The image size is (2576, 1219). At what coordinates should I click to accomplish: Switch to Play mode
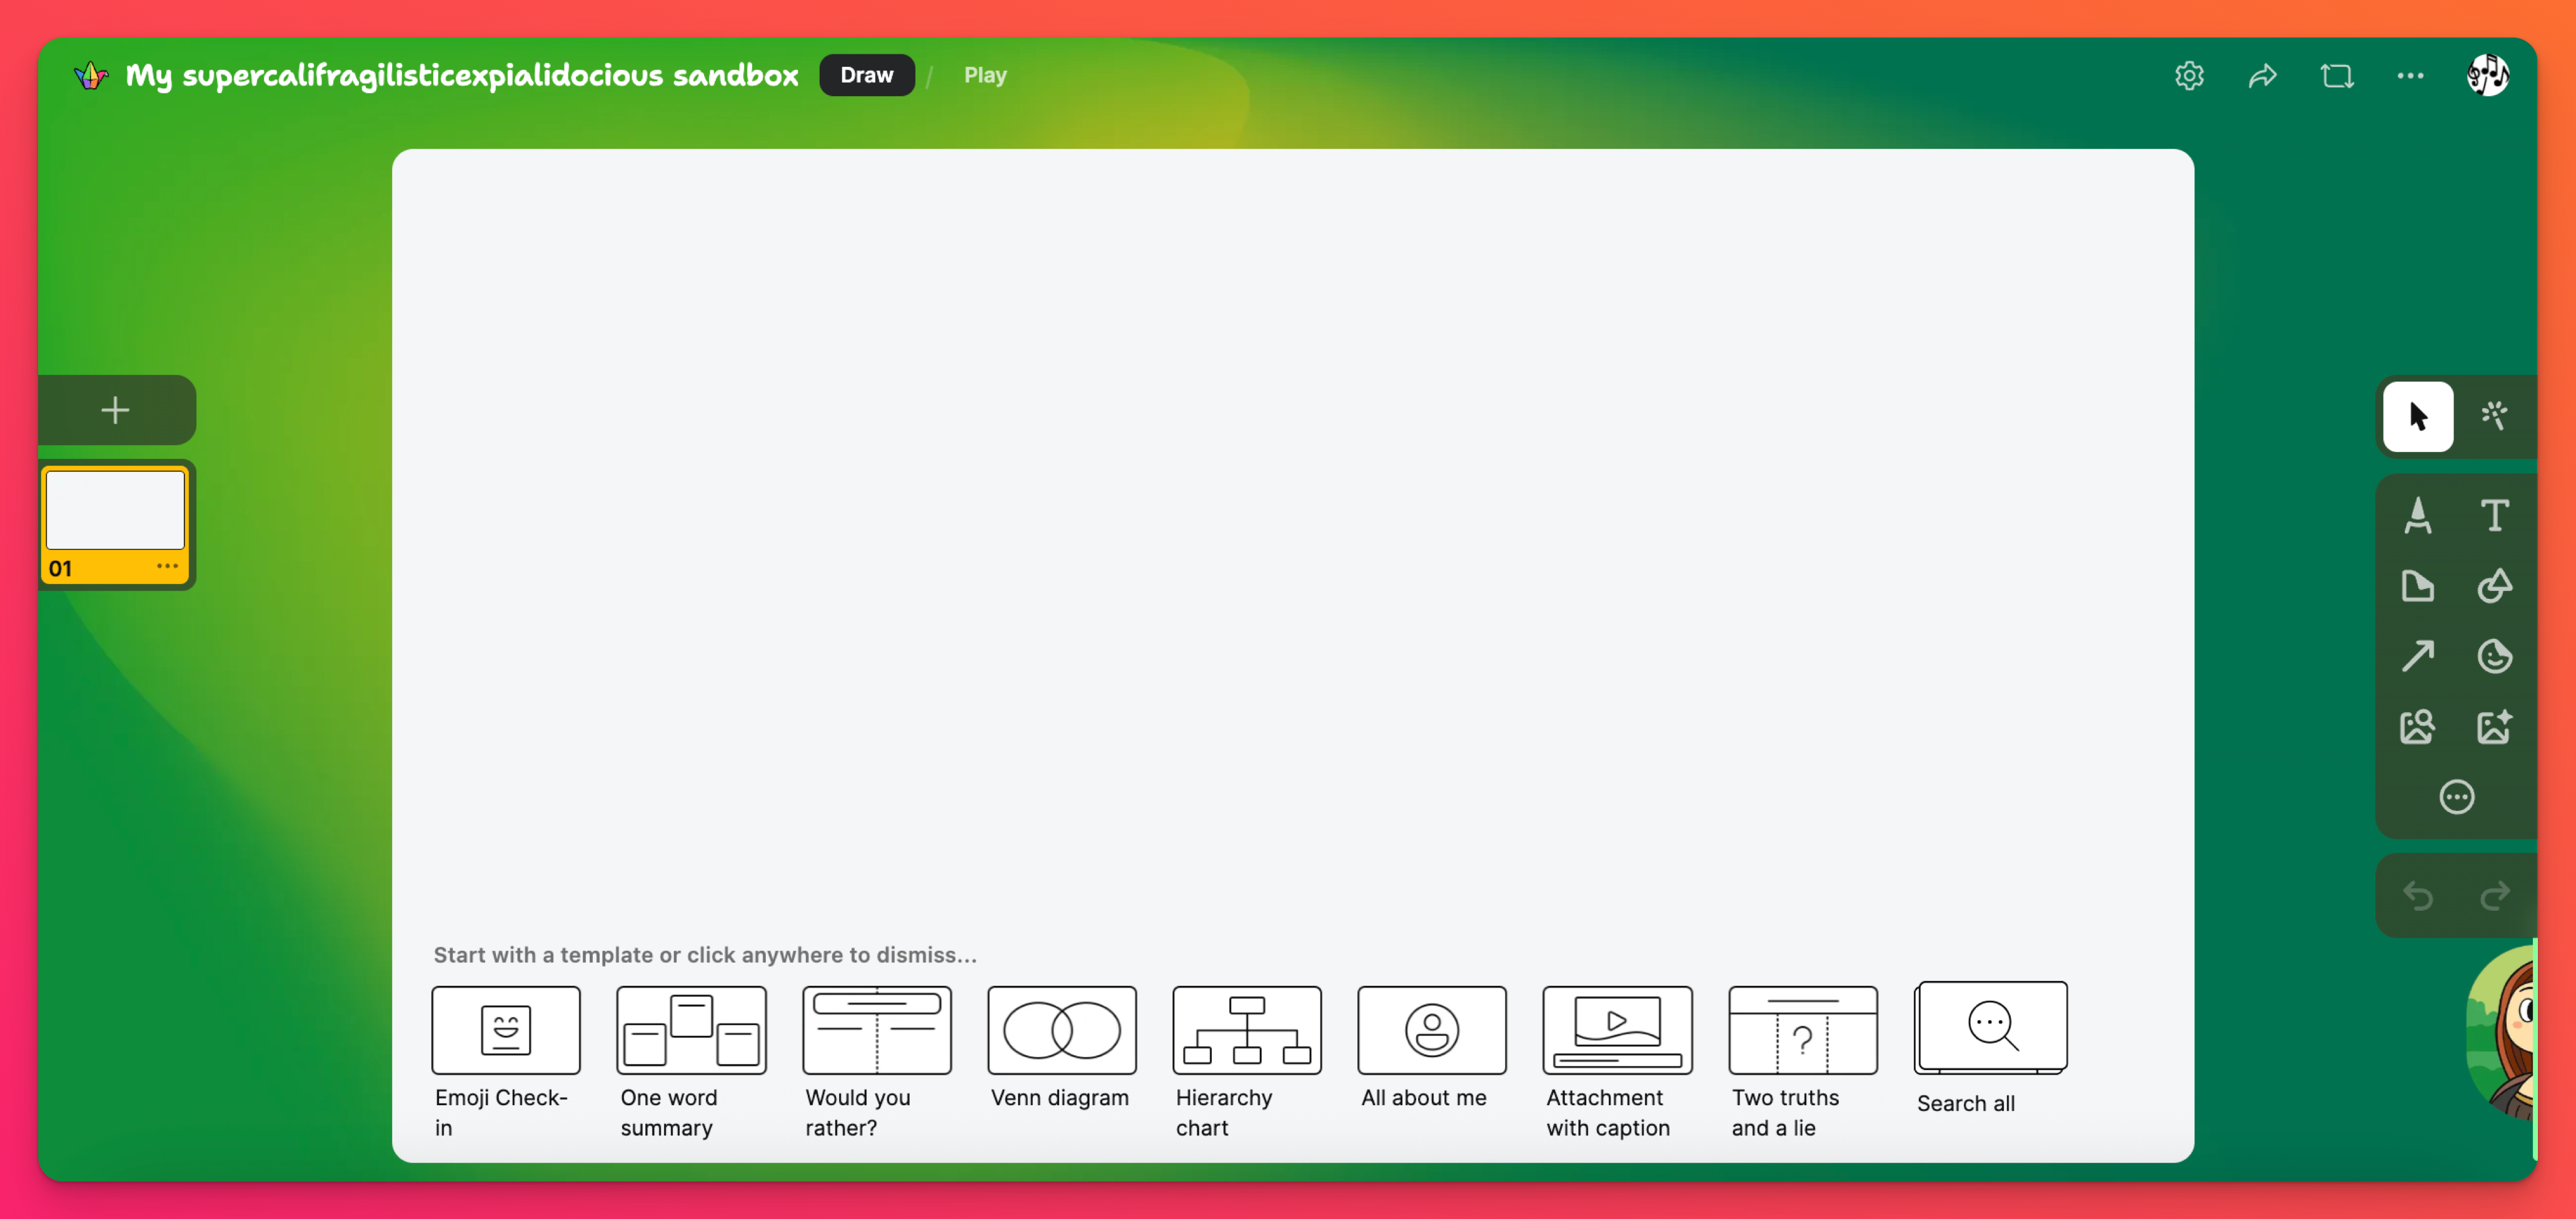pos(984,76)
